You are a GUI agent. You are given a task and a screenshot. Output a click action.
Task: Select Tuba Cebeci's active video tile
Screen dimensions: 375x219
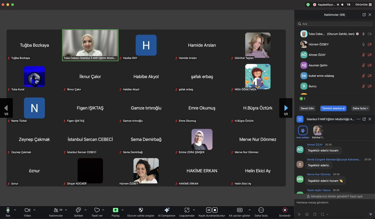[90, 45]
